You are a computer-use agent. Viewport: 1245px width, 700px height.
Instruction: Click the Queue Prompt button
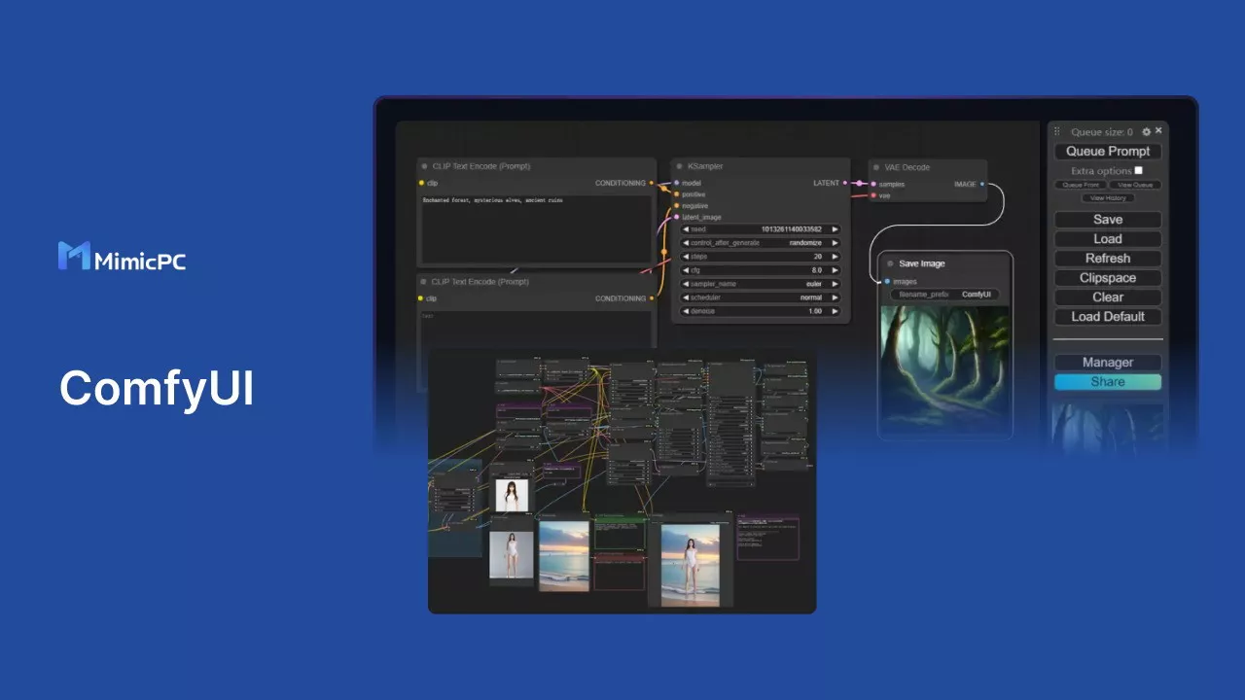1108,151
